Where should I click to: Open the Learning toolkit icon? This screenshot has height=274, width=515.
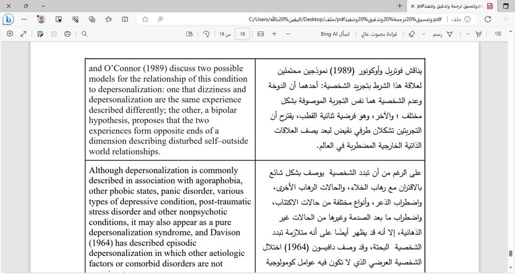[x=58, y=20]
